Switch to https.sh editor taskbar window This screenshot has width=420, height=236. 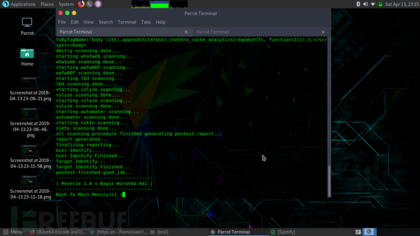click(118, 232)
